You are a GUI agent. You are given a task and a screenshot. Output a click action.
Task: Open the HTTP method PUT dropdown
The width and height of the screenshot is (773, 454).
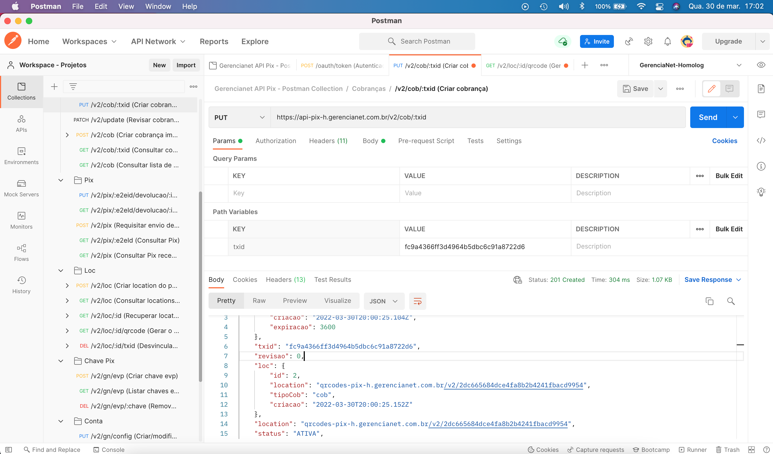click(x=239, y=117)
